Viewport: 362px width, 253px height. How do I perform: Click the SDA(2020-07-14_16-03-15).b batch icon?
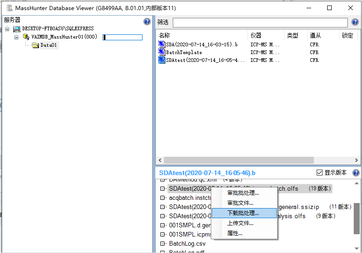(162, 44)
